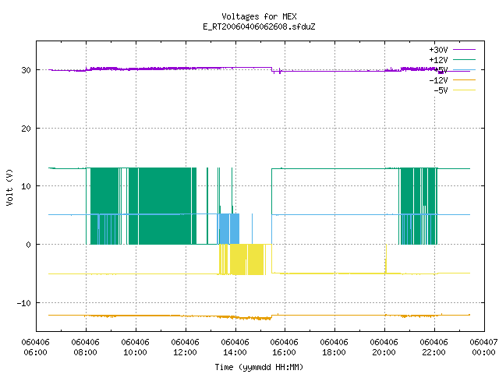The height and width of the screenshot is (374, 499).
Task: Click the yellow -5V legend line sample
Action: [464, 90]
